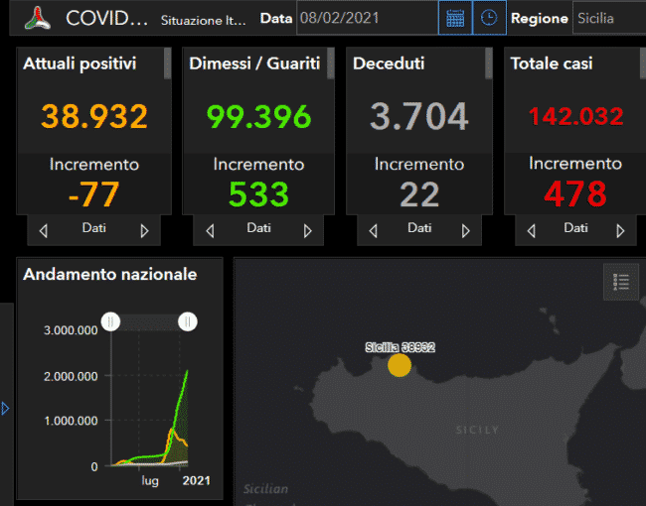Click the SICILY basemap label
Screen dimensions: 646x506
477,431
